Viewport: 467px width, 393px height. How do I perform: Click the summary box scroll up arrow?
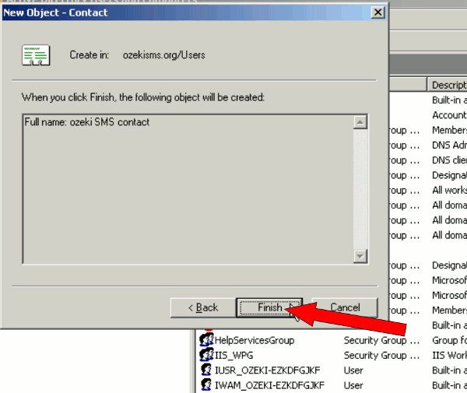[x=360, y=122]
